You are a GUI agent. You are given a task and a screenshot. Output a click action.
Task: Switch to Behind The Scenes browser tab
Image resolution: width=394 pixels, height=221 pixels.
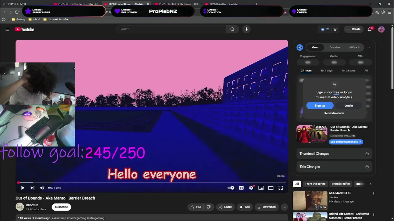(x=76, y=4)
